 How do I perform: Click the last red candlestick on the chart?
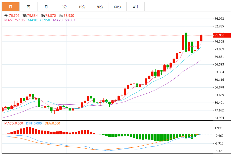(x=201, y=38)
